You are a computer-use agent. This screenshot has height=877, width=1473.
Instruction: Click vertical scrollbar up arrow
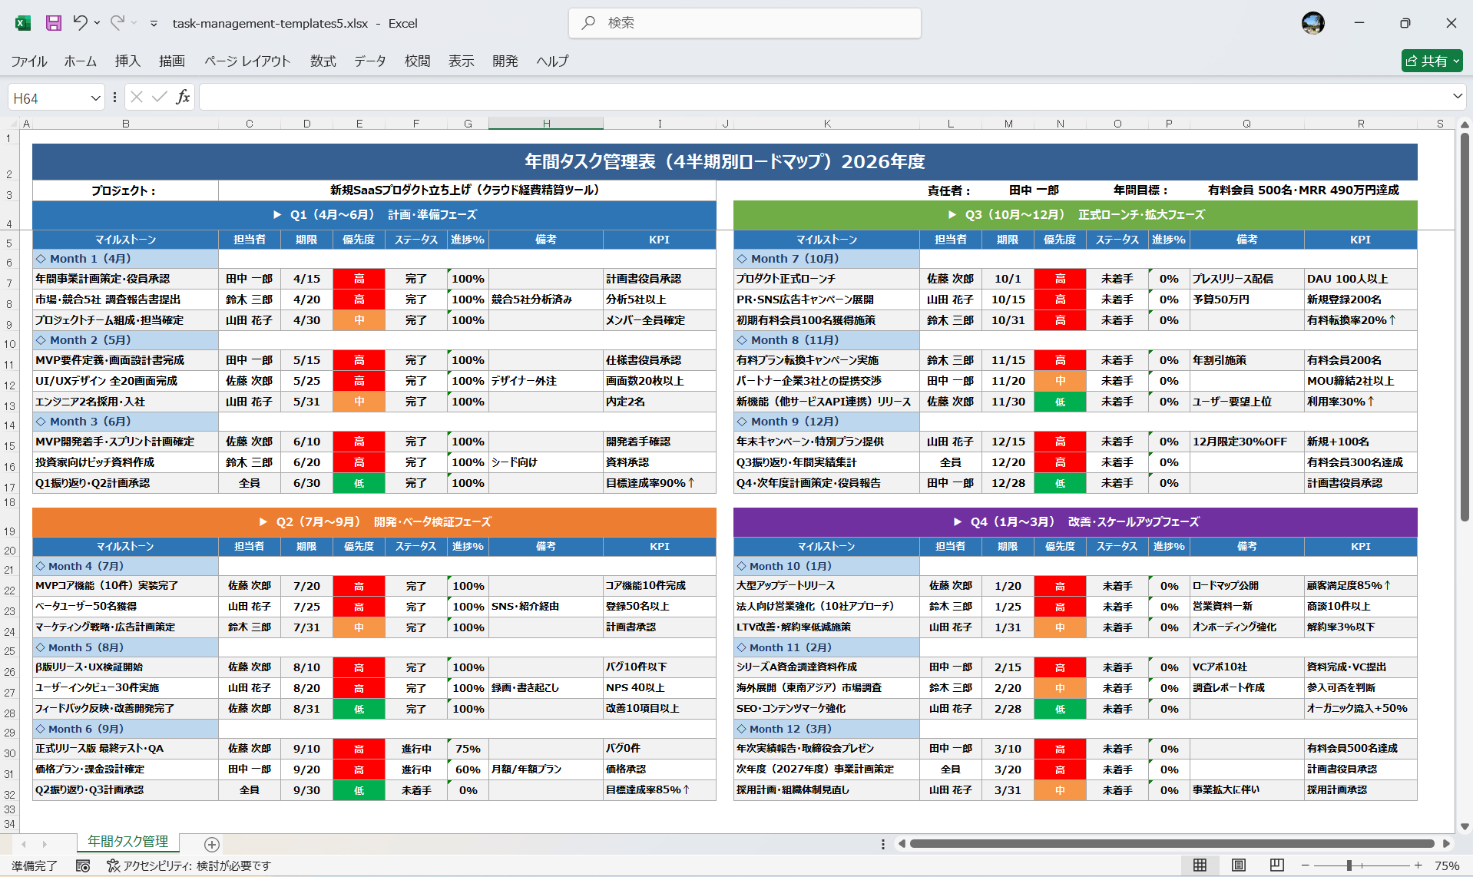coord(1465,124)
